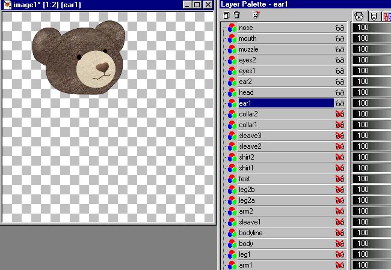
Task: Click the opacity slider for eyes2 layer
Action: [x=371, y=60]
